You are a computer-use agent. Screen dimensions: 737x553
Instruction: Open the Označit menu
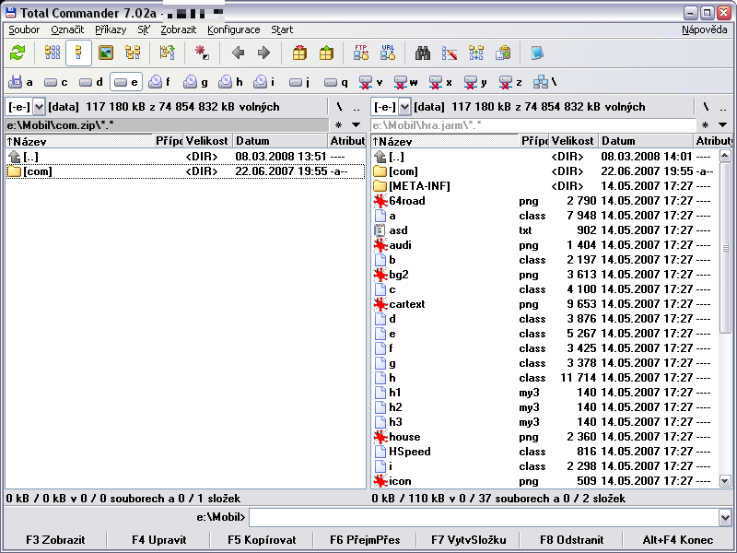(x=67, y=29)
